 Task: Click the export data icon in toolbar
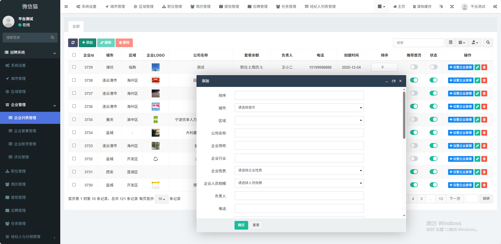(x=475, y=43)
